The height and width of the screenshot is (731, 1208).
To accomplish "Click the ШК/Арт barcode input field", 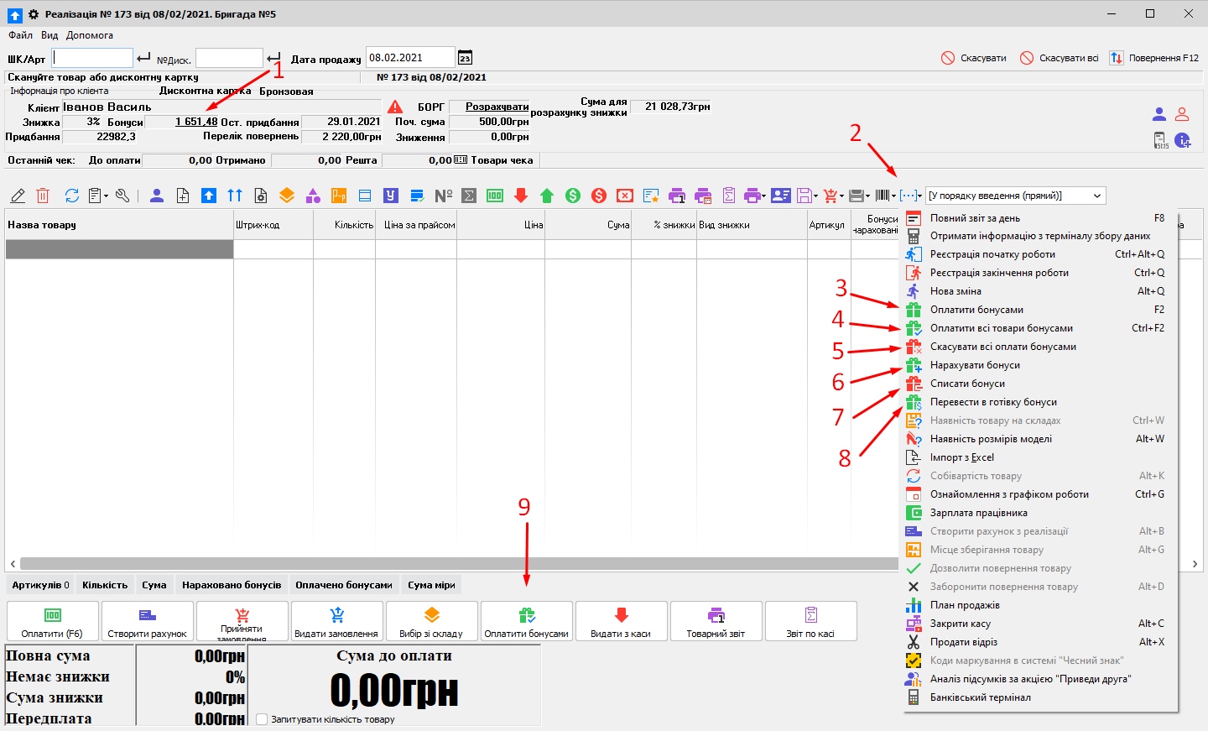I will coord(92,58).
